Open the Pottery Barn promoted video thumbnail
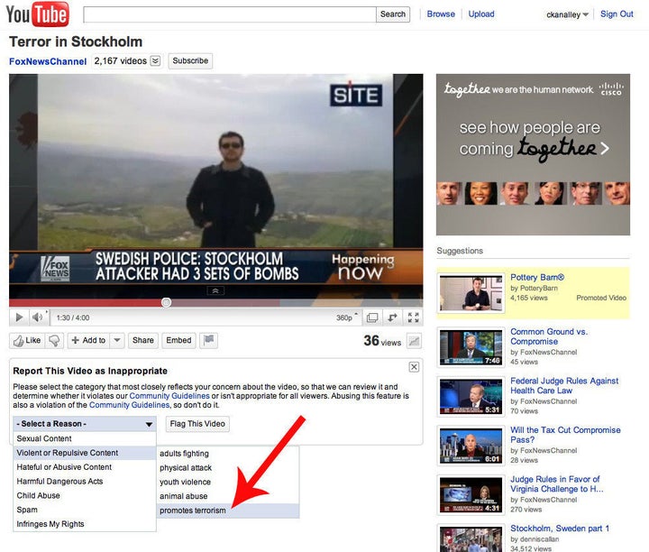649x552 pixels. 471,294
